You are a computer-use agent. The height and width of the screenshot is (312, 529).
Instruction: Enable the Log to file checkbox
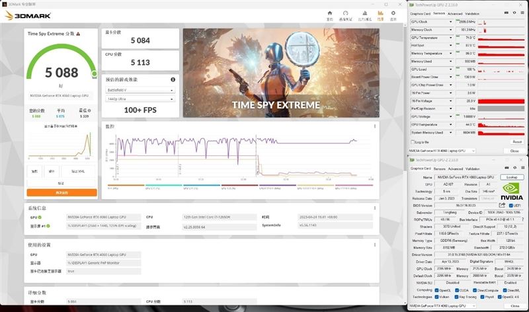tap(413, 142)
